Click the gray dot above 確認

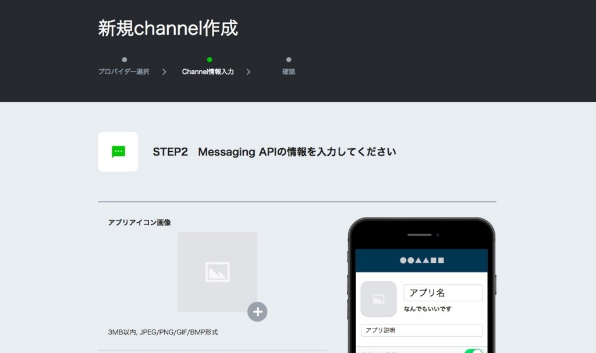(289, 60)
